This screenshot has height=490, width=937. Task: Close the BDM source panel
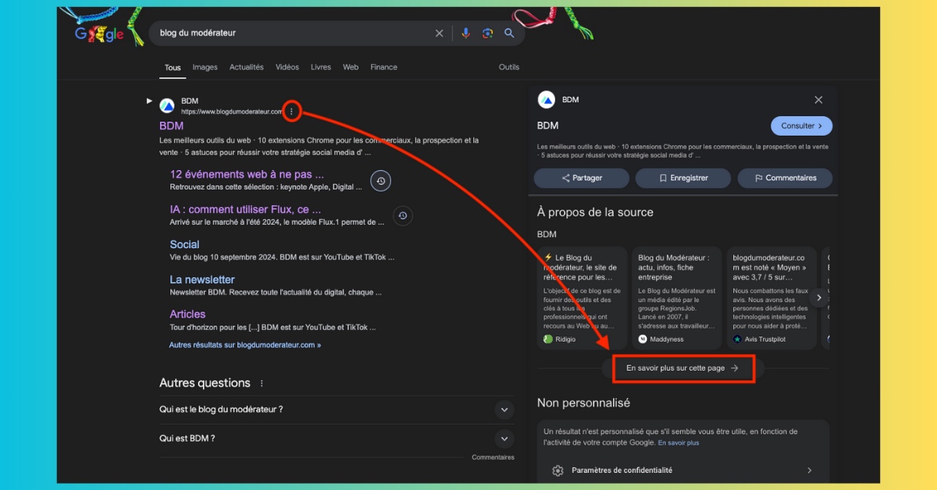coord(818,100)
